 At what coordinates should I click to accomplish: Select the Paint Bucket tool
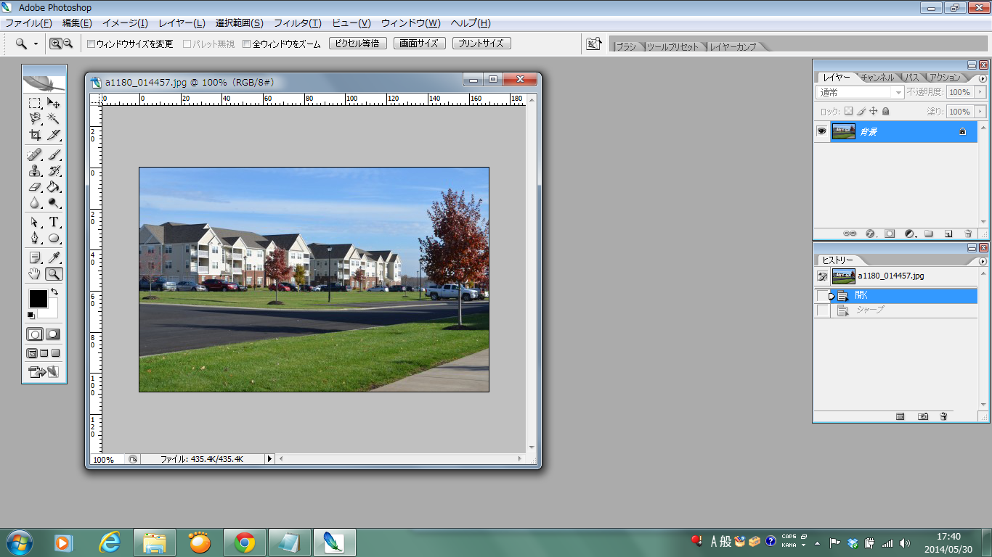point(54,187)
